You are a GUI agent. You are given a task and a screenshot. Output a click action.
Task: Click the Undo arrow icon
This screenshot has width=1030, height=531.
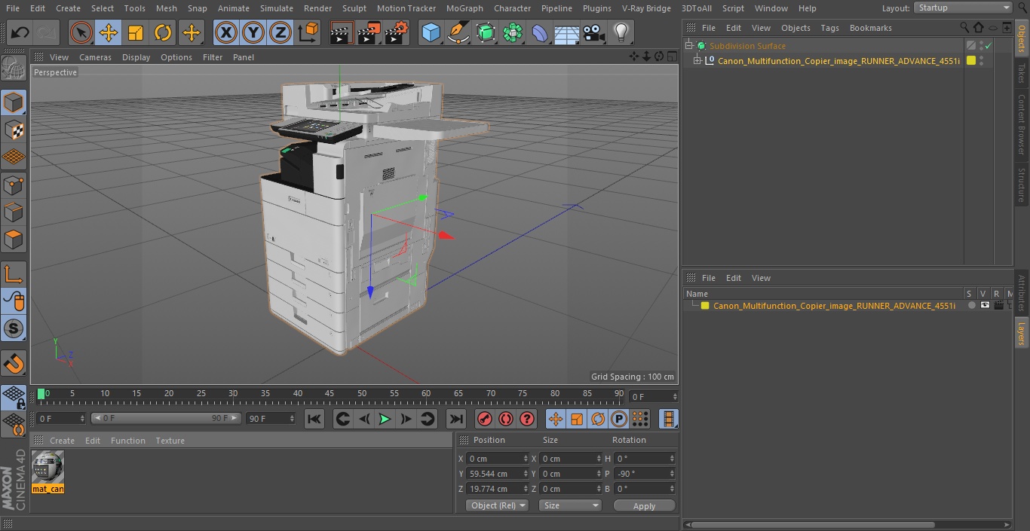20,32
